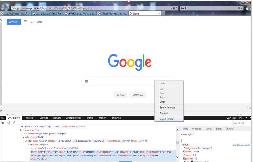Screen dimensions: 253x162
Task: Toggle the border property checkbox
Action: click(x=184, y=152)
